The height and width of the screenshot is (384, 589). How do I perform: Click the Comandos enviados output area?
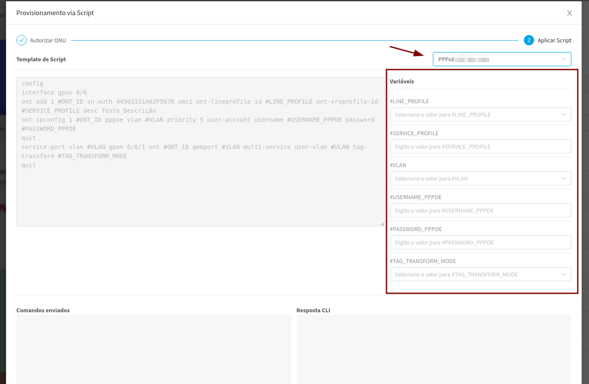click(x=154, y=349)
